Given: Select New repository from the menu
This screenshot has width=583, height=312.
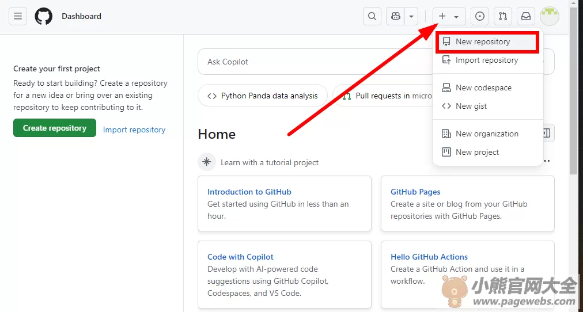Looking at the screenshot, I should (487, 41).
